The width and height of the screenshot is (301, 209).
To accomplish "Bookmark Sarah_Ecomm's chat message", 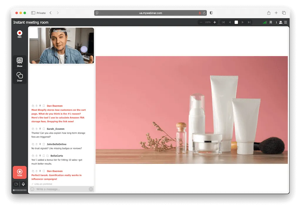I will pos(44,129).
